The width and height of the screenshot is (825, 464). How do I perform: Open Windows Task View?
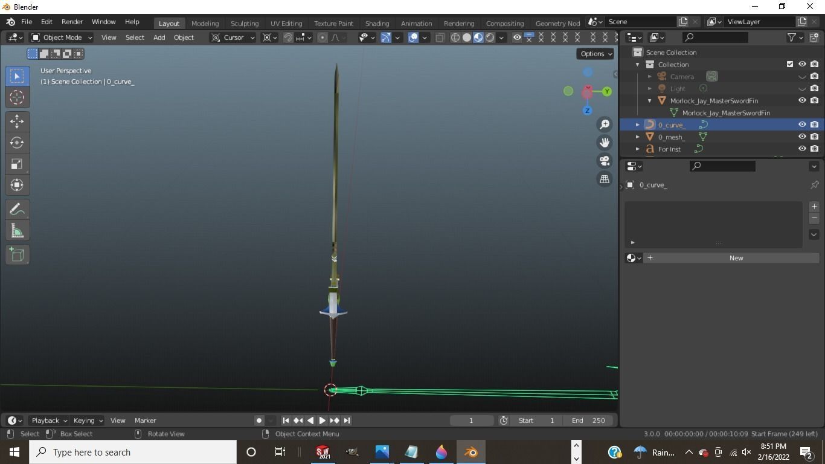[x=280, y=452]
